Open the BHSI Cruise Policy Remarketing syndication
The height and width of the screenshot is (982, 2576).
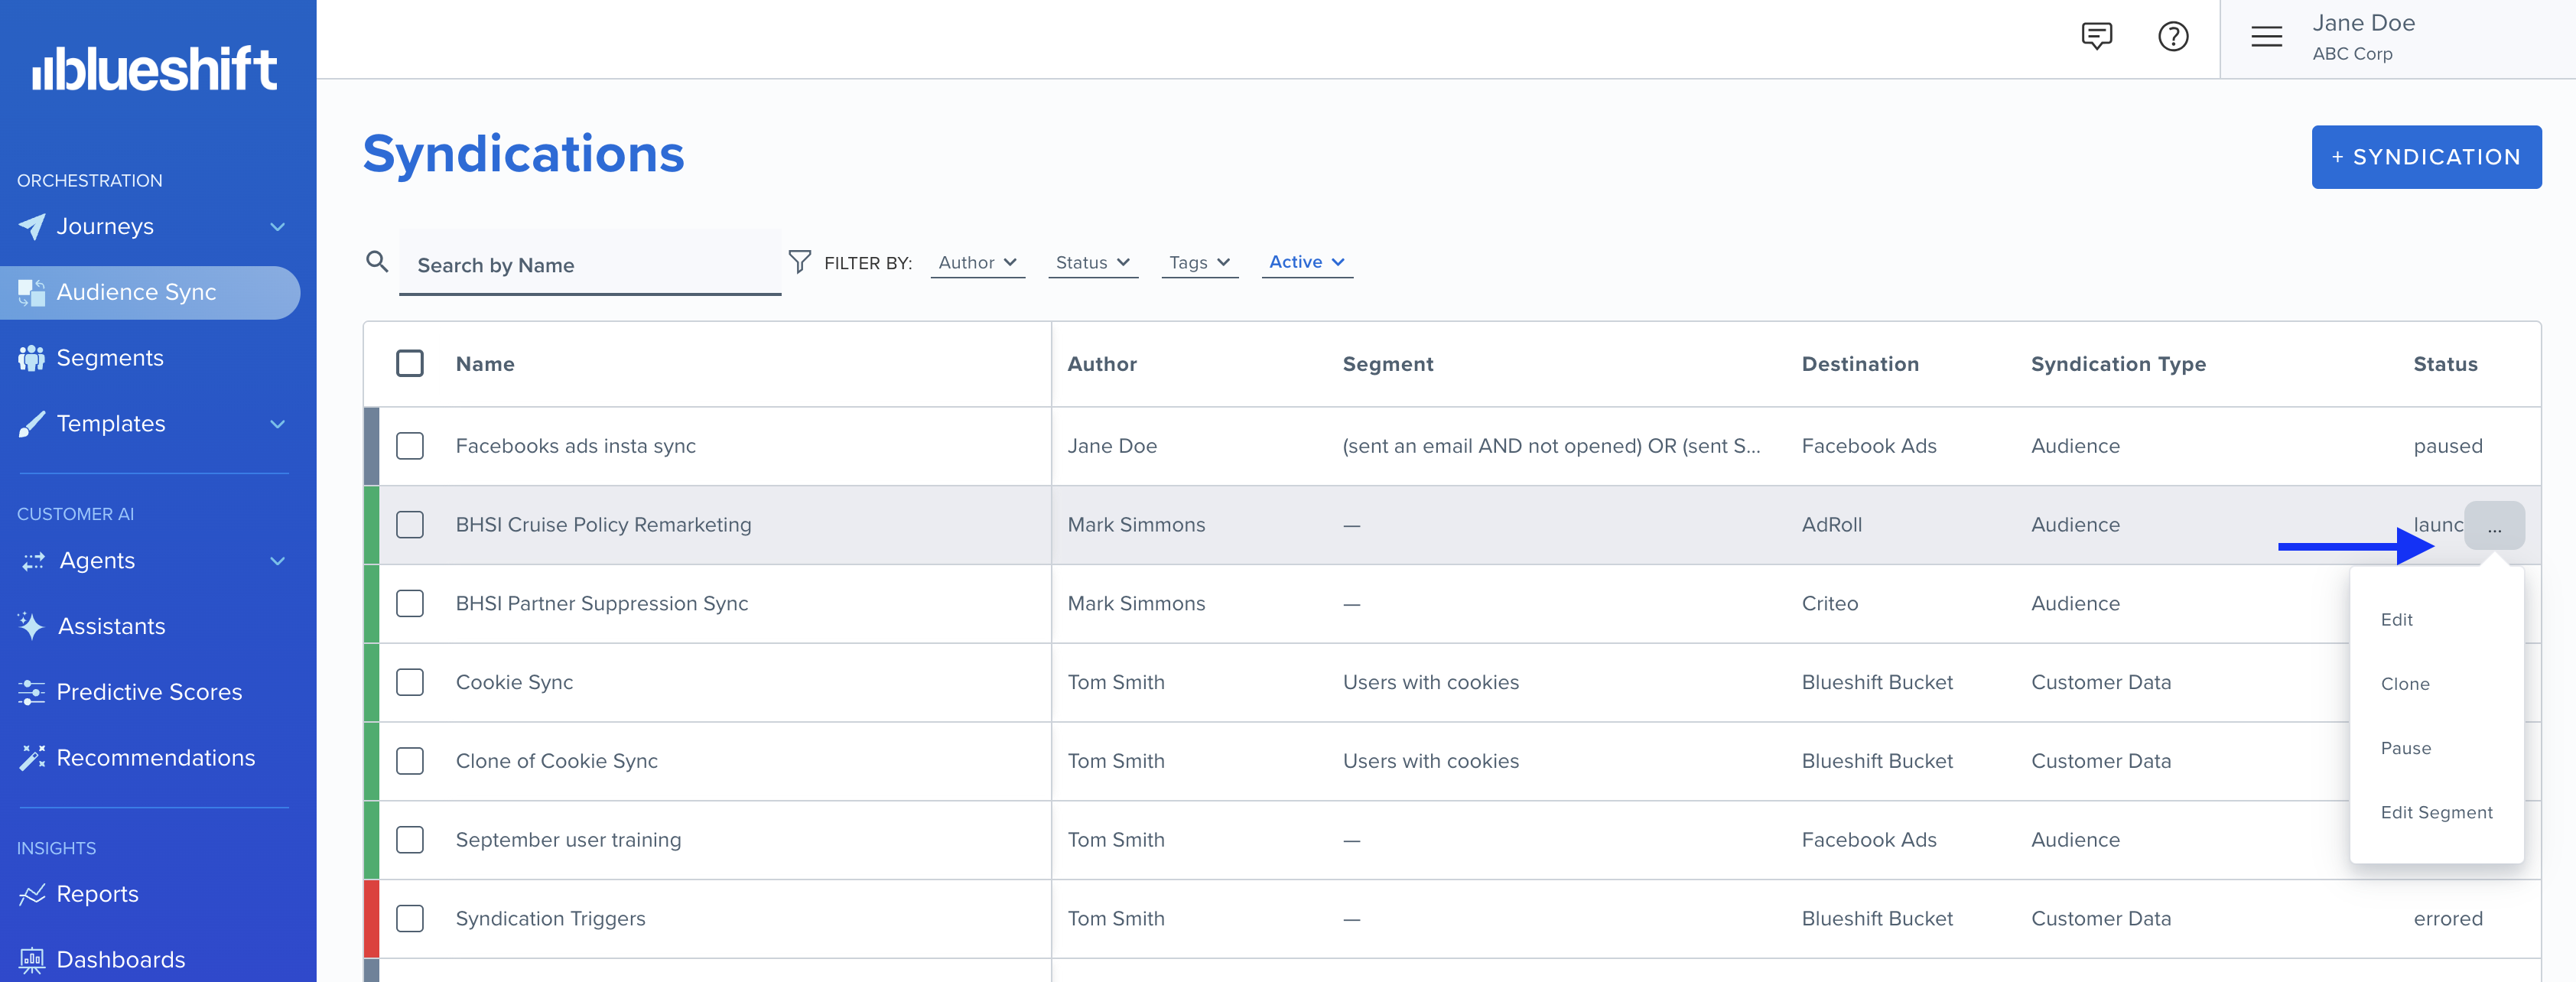603,525
